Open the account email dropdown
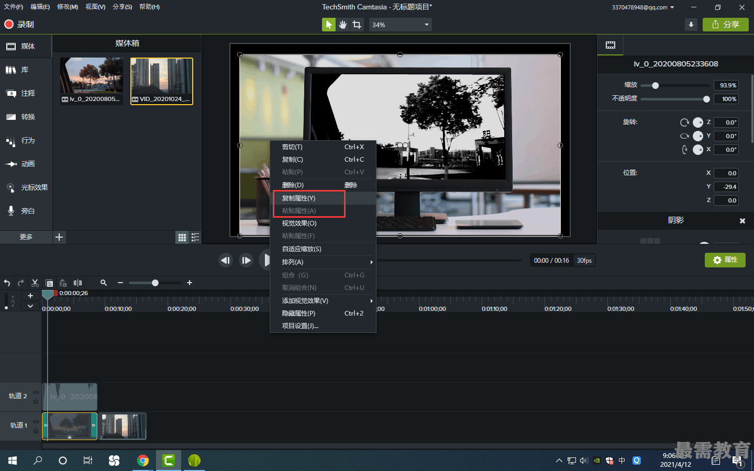Image resolution: width=754 pixels, height=471 pixels. (x=643, y=7)
